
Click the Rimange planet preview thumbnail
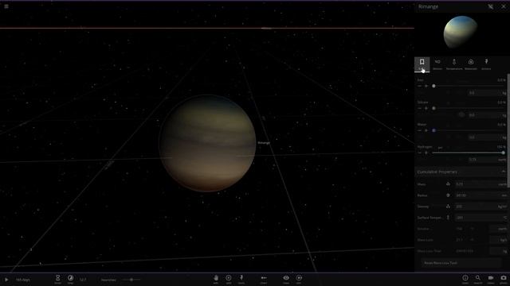(461, 32)
